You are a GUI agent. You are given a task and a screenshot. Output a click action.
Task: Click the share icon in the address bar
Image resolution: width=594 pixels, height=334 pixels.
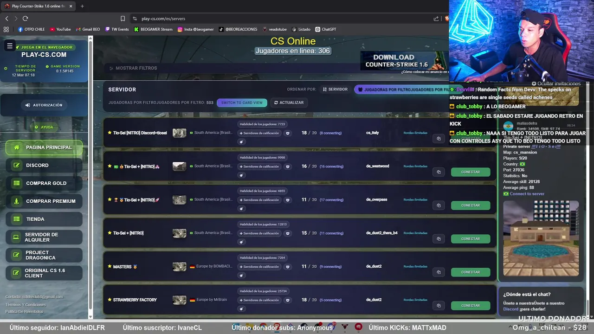(x=436, y=19)
